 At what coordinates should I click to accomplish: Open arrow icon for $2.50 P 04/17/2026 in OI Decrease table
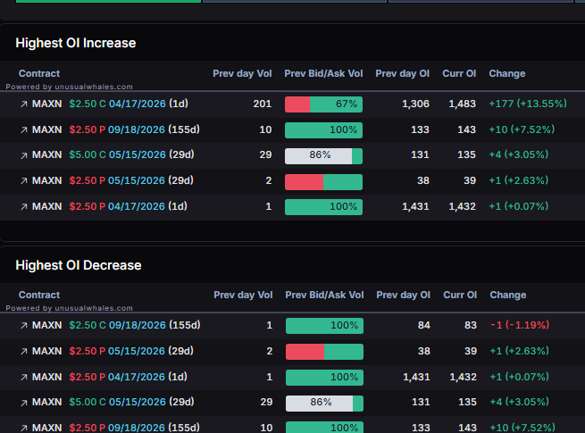(24, 378)
